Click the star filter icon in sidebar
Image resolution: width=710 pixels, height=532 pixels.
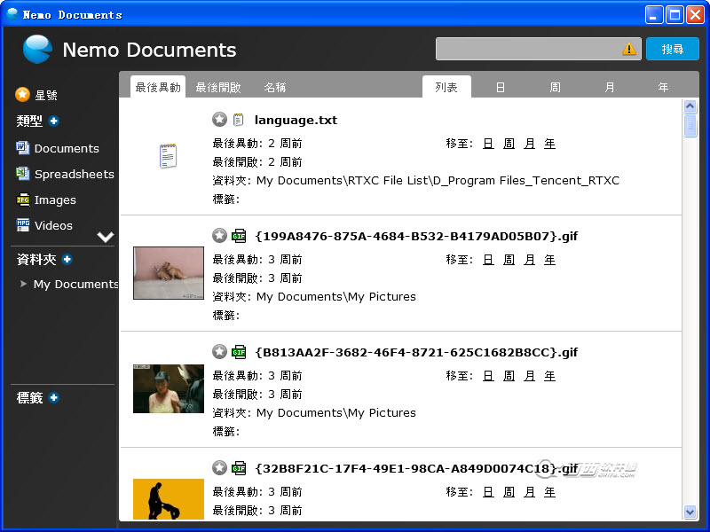22,95
